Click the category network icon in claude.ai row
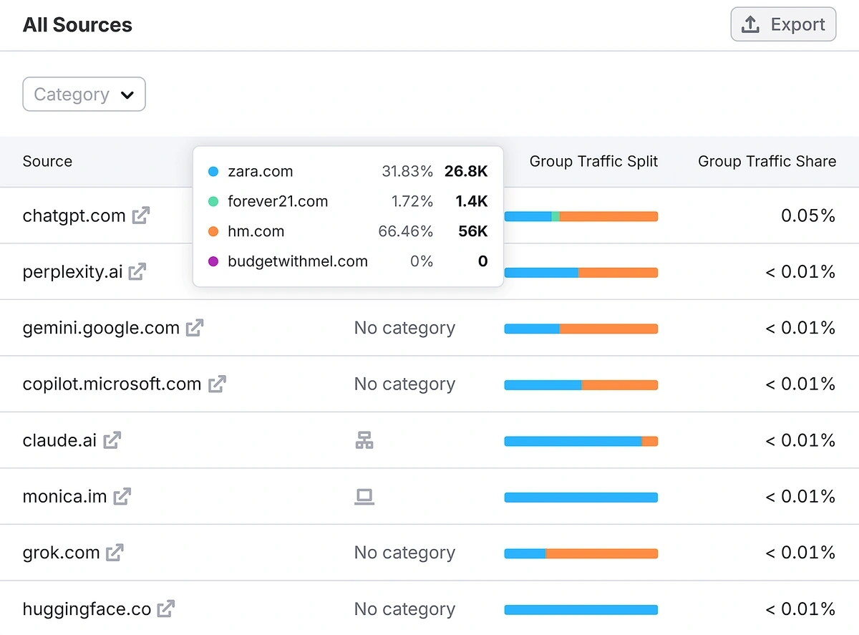Image resolution: width=859 pixels, height=635 pixels. (x=364, y=440)
